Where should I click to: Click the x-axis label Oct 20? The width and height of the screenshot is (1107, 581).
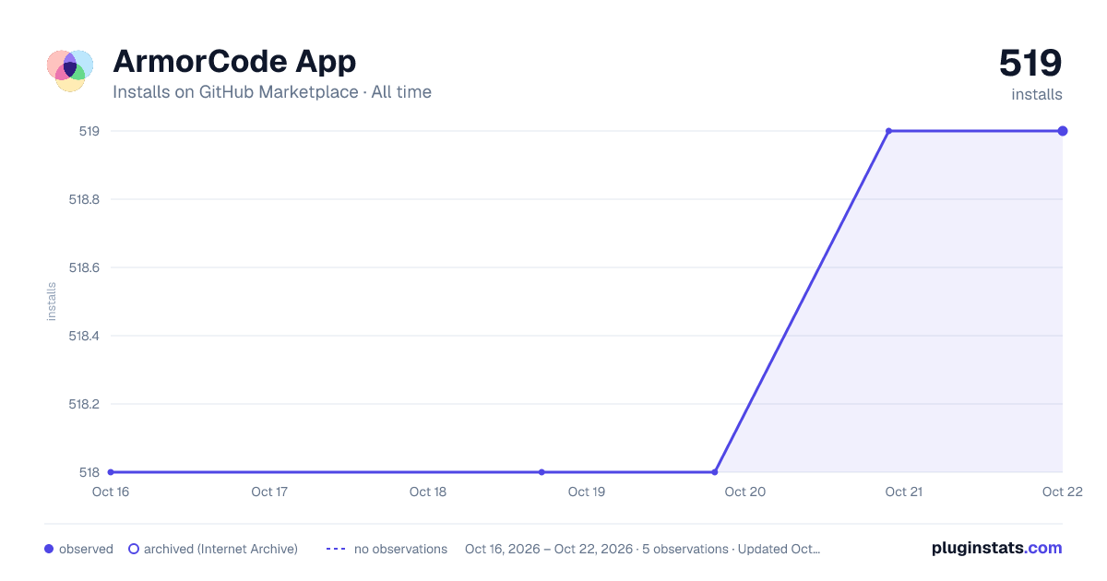pos(745,492)
